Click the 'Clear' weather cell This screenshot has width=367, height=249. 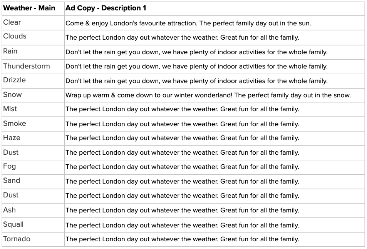click(33, 23)
